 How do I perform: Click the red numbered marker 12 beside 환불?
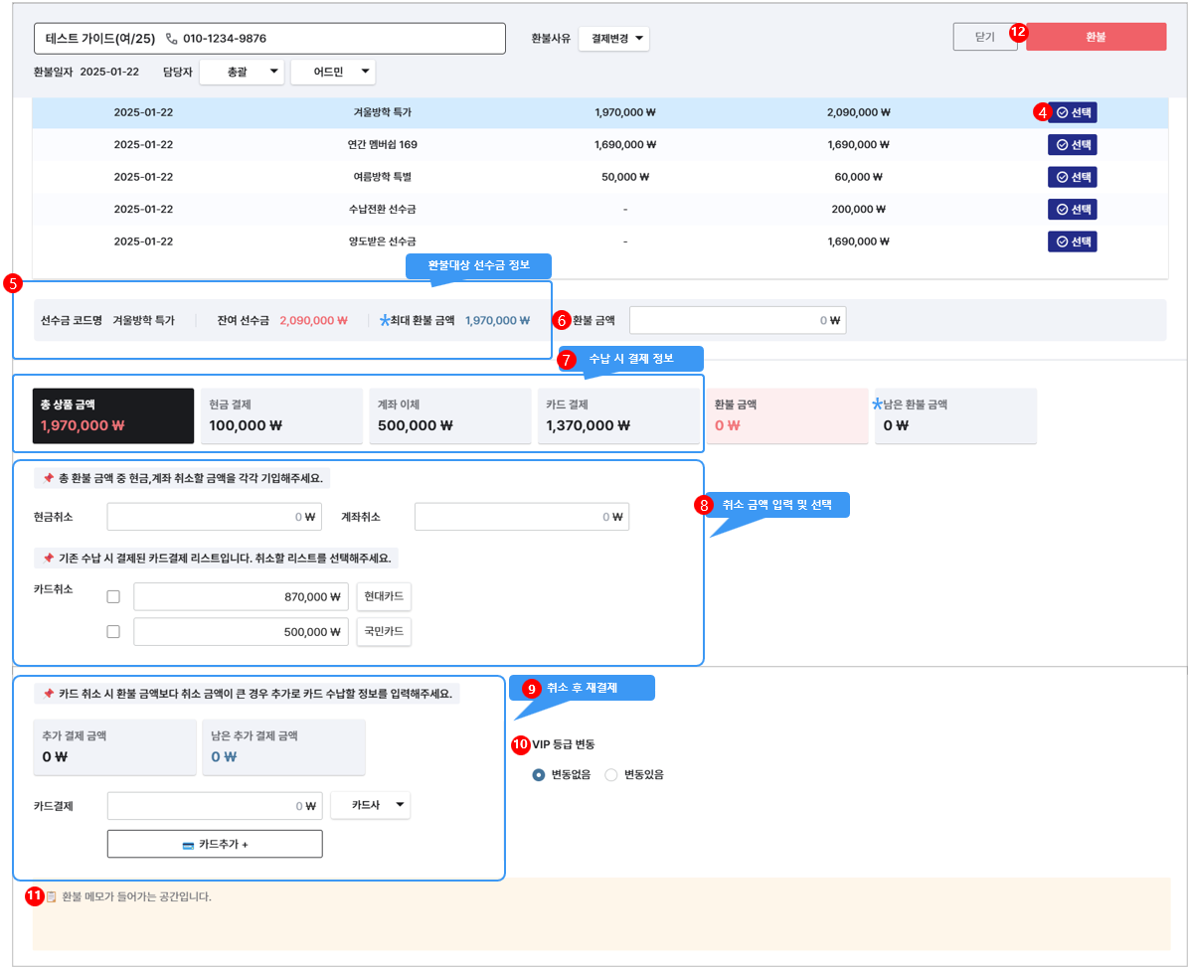coord(1017,31)
